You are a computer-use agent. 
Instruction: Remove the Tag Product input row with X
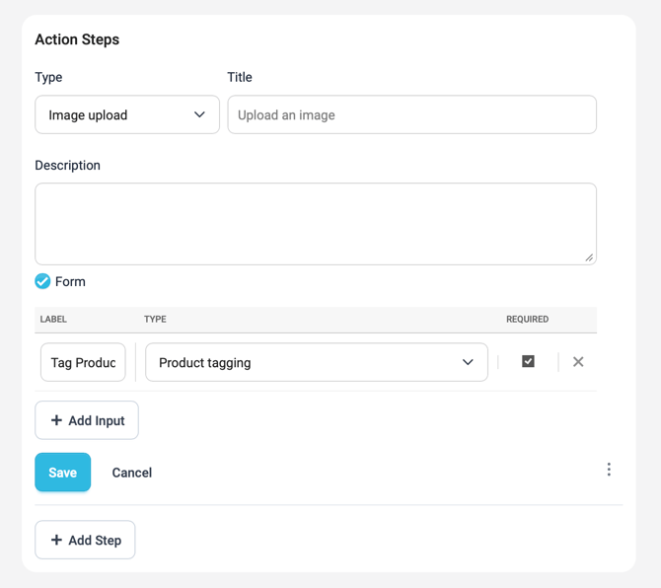[x=578, y=362]
